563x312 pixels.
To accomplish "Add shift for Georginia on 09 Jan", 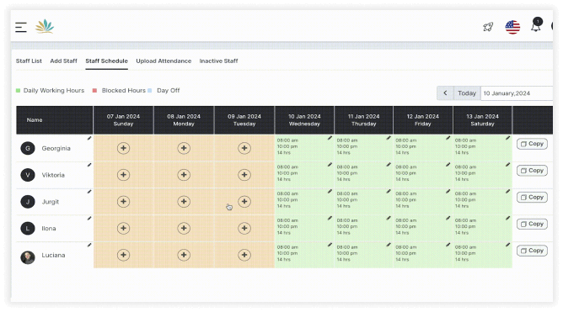I will point(244,148).
